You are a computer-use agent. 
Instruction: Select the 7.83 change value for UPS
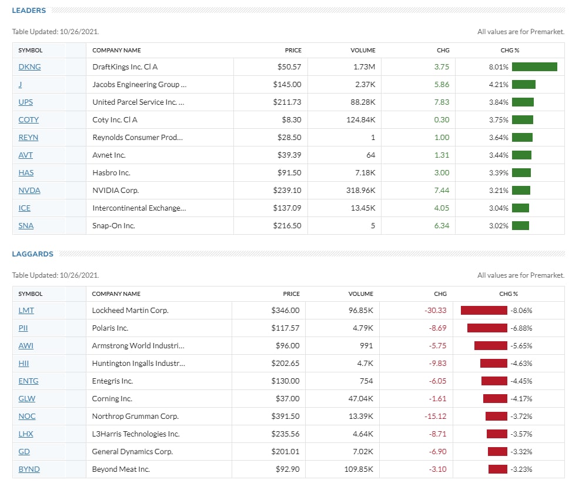tap(441, 102)
